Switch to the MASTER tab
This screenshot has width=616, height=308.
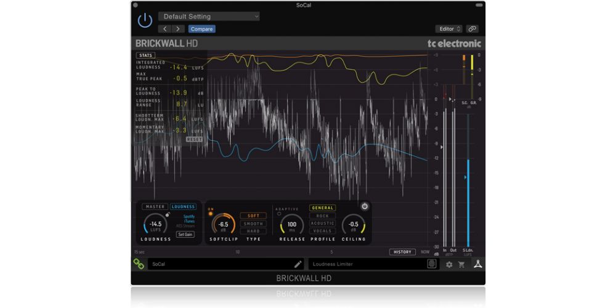tap(155, 206)
